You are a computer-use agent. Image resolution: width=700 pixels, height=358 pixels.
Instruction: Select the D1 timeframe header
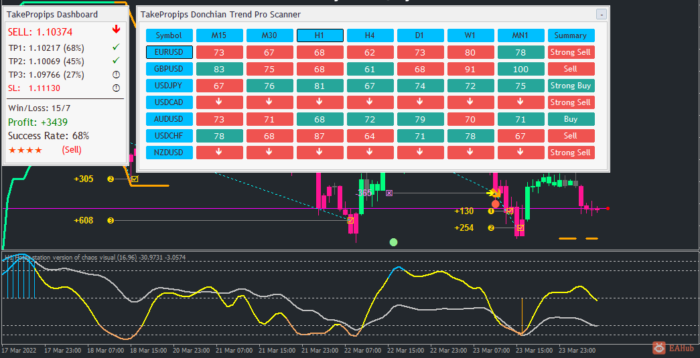click(x=421, y=35)
